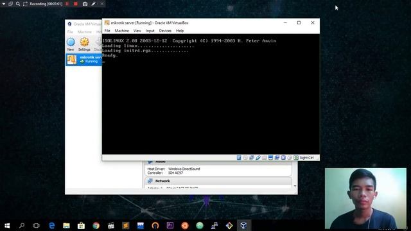Open the Help menu in the VM window
411x231 pixels.
180,31
